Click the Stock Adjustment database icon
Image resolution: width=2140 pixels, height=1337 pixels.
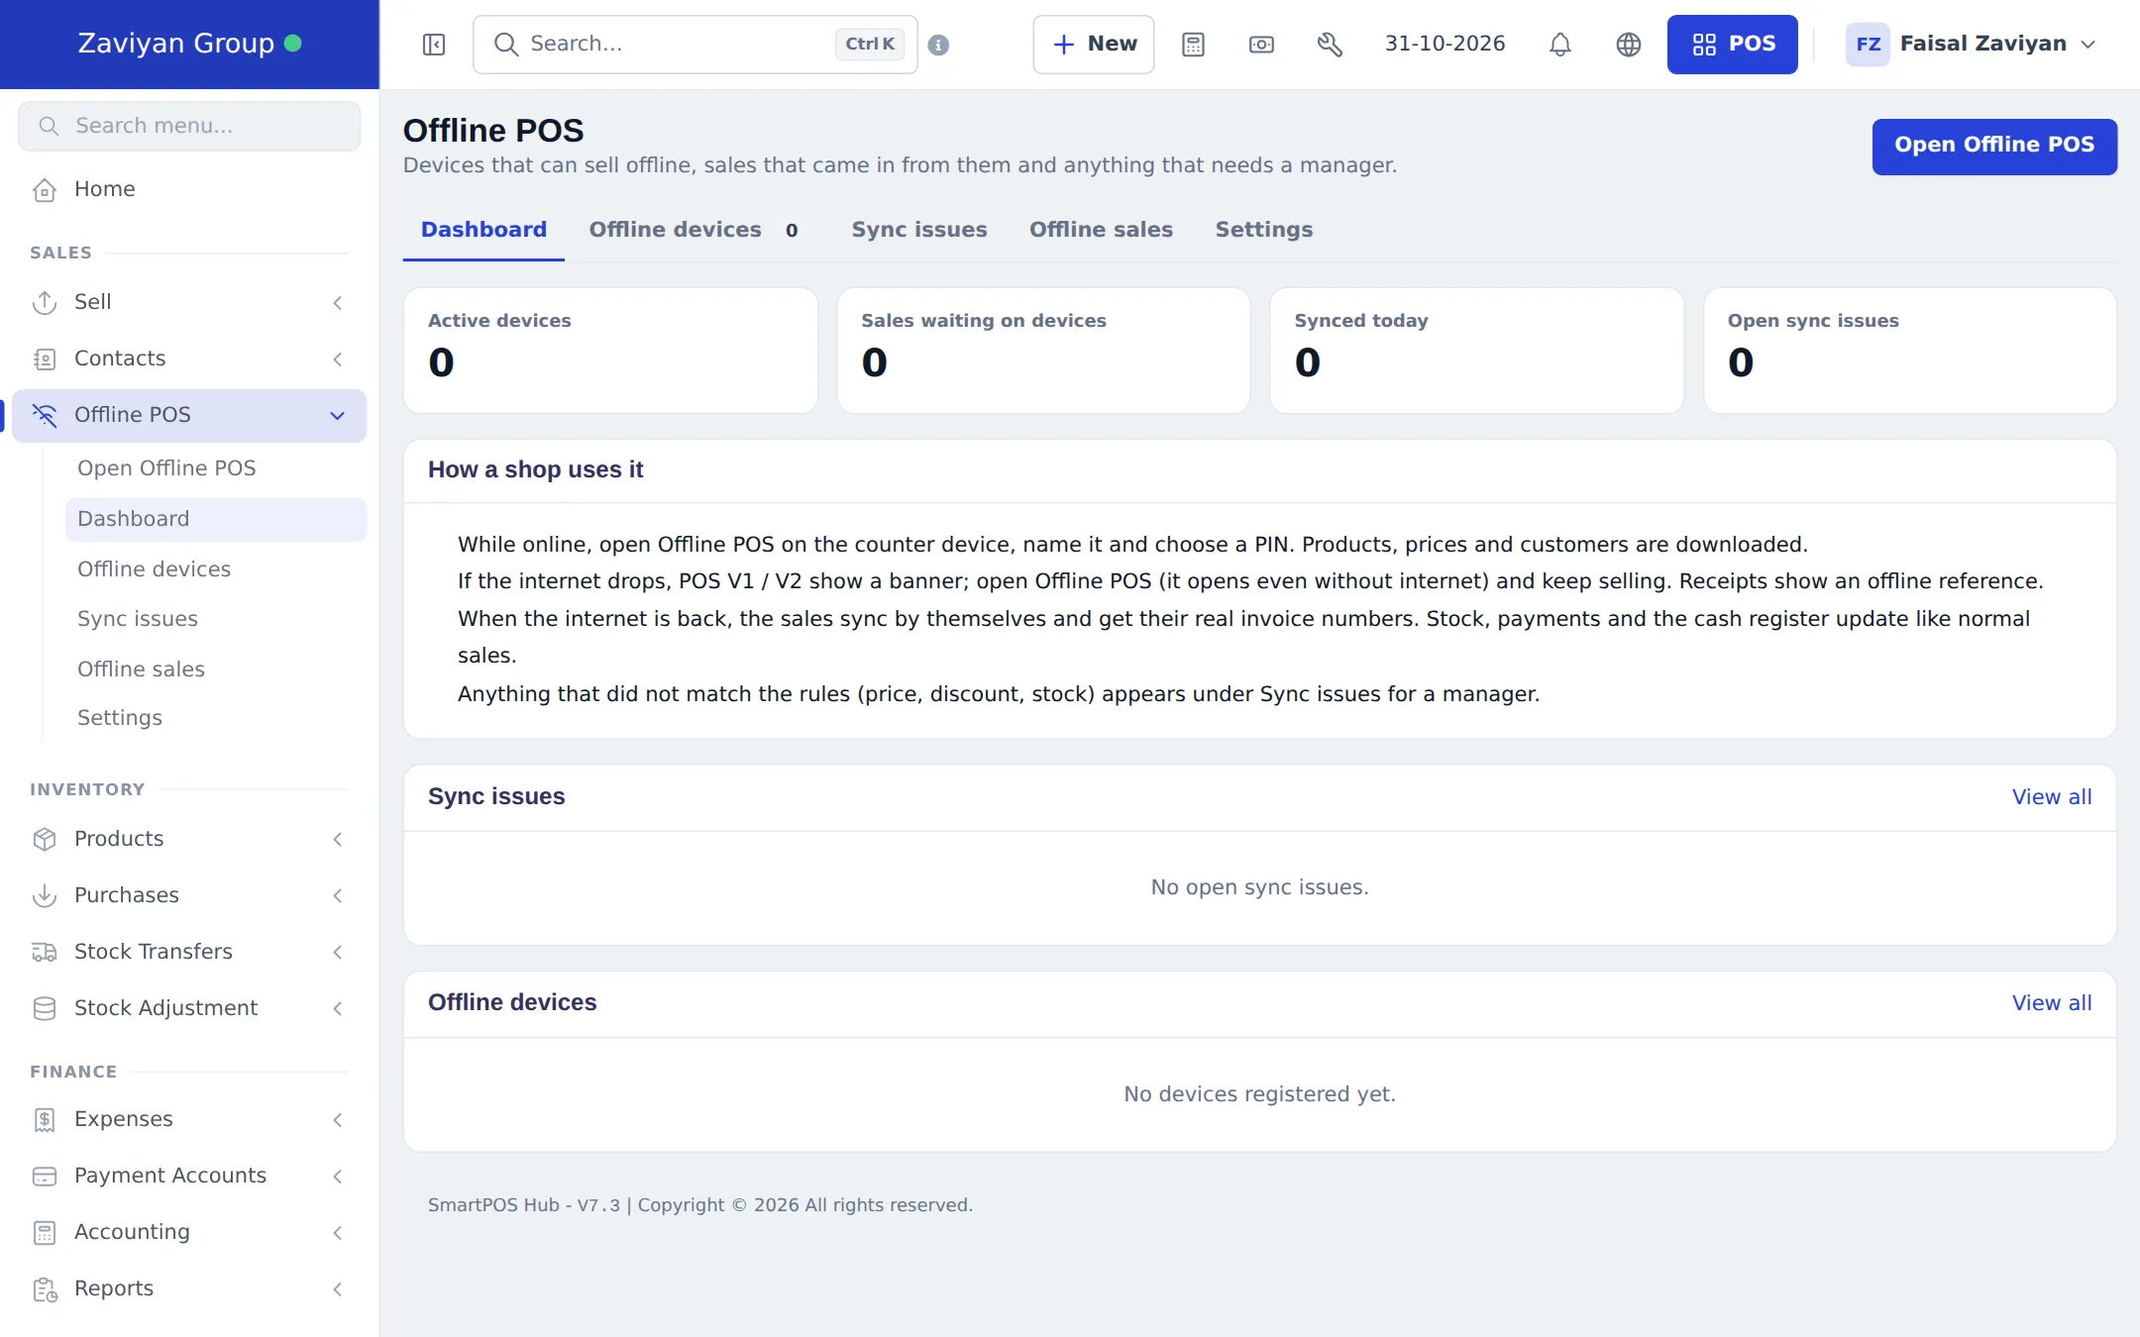(x=45, y=1008)
